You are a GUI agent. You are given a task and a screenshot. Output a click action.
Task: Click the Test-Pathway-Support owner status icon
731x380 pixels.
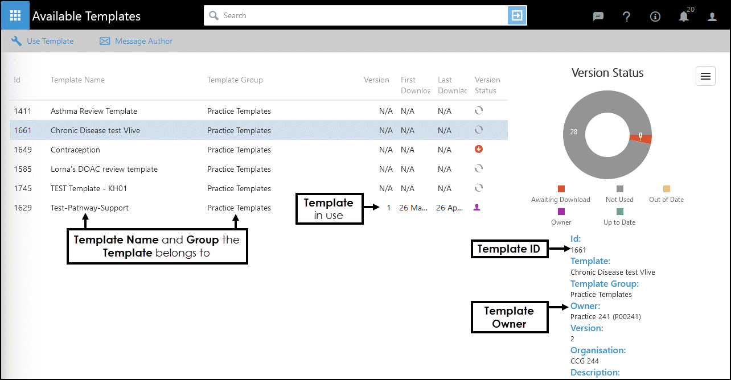click(x=478, y=208)
